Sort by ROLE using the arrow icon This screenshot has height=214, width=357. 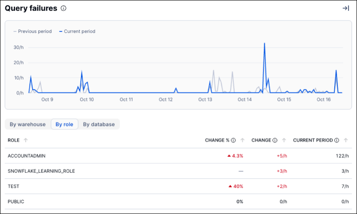click(25, 140)
